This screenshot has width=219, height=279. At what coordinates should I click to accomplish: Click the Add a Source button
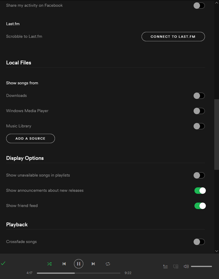click(30, 138)
